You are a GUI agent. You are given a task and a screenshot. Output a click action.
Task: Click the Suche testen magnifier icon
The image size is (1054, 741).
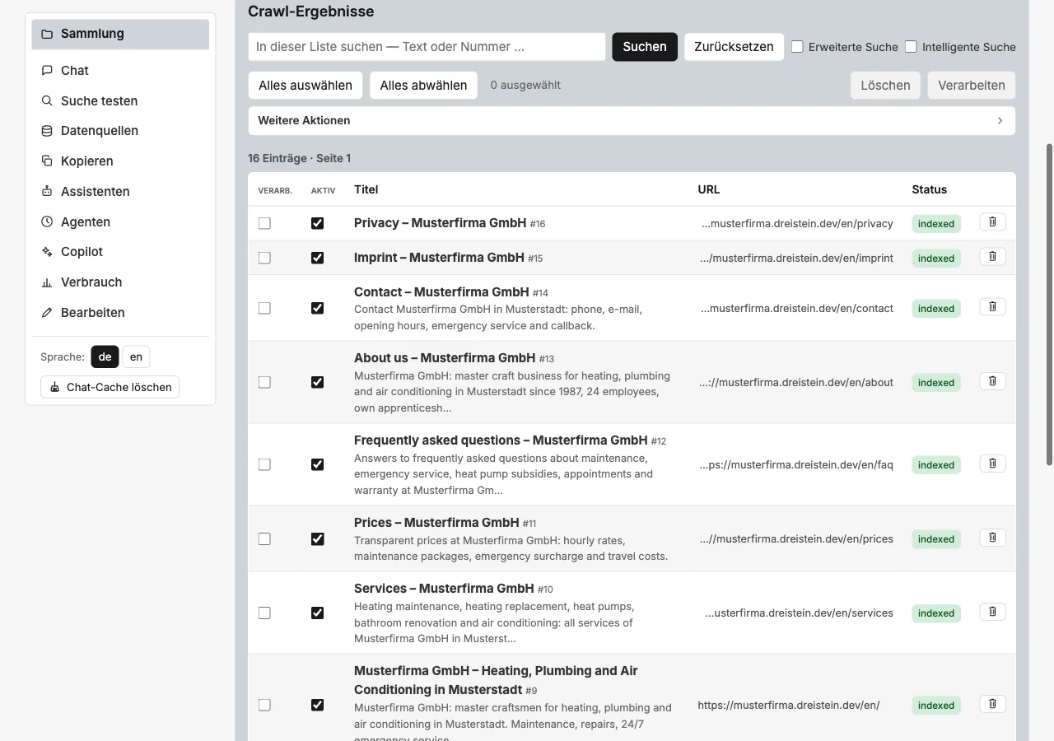(47, 100)
